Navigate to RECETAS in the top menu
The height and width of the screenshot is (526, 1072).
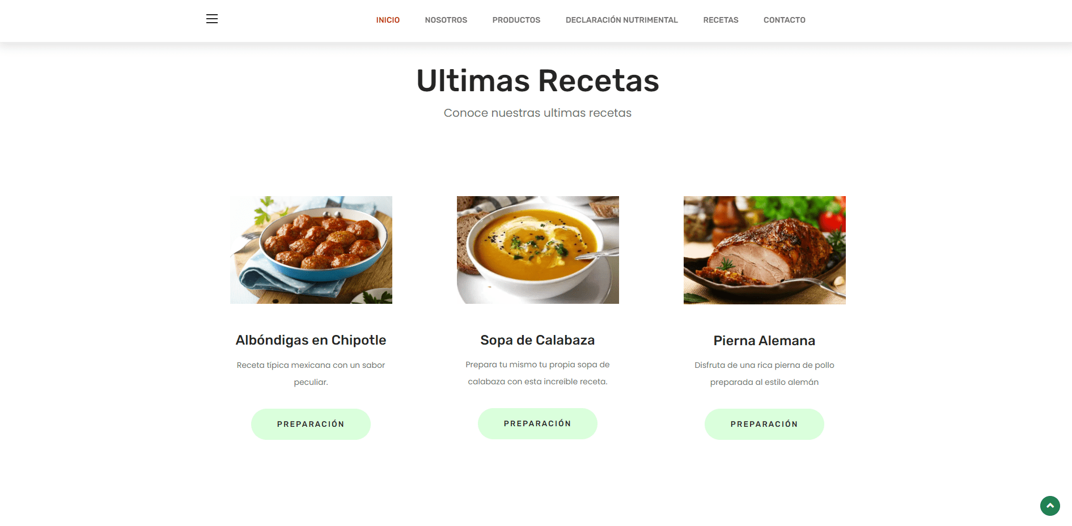[721, 20]
